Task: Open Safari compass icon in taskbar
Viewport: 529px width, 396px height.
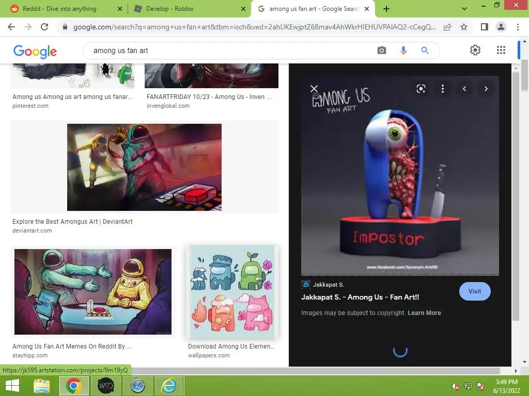Action: 137,386
